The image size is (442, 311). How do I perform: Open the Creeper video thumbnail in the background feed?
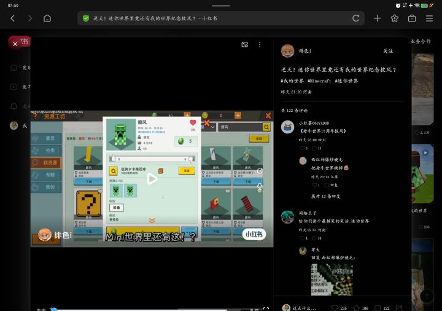(422, 173)
